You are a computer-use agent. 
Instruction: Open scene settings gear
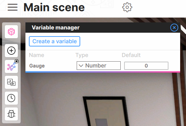click(x=127, y=7)
